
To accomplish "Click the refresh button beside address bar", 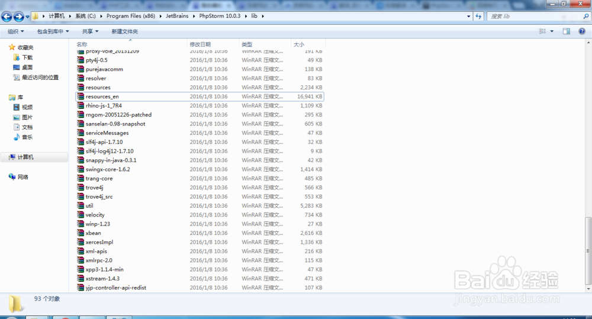I will pos(479,16).
